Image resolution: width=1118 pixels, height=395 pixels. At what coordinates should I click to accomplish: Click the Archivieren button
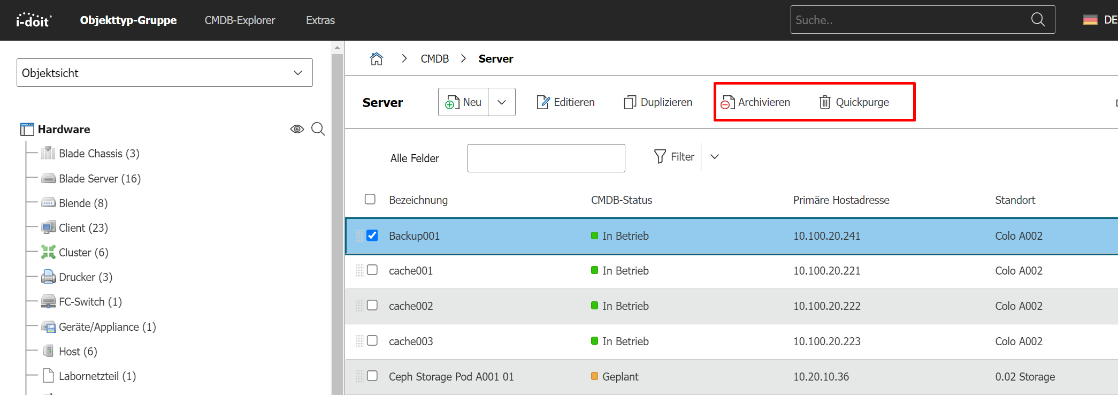click(755, 102)
